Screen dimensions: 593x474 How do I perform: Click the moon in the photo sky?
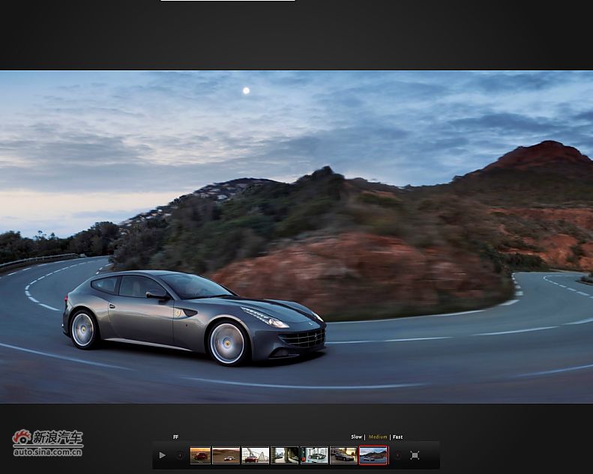coord(246,91)
